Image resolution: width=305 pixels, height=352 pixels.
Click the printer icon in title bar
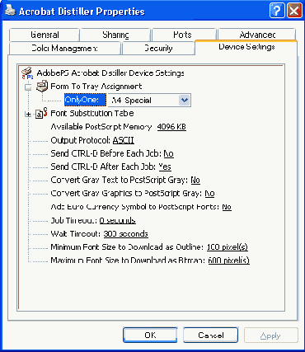click(10, 11)
